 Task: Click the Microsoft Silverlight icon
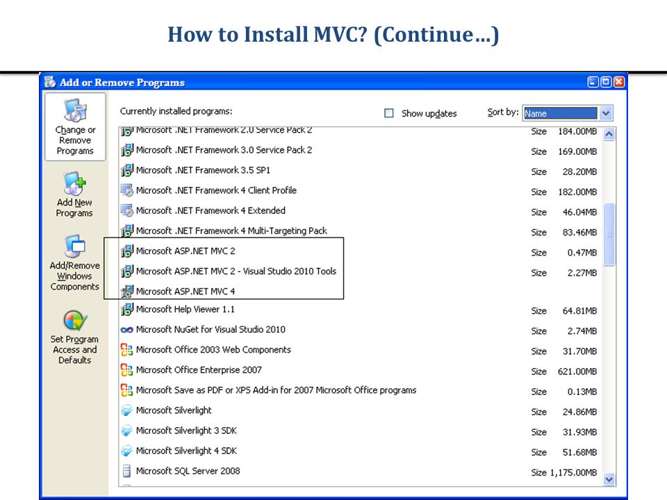[126, 410]
